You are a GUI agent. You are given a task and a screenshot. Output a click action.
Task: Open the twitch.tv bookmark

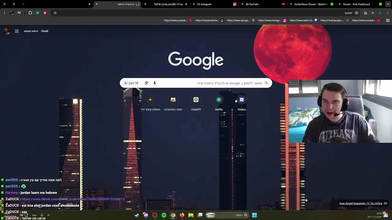pyautogui.click(x=303, y=20)
